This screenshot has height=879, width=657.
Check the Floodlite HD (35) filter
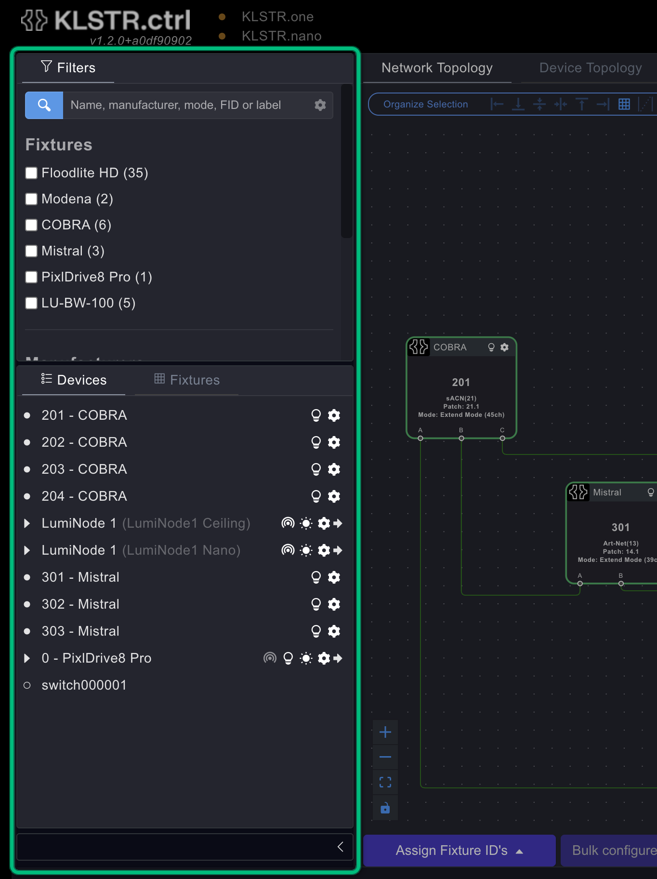pos(31,173)
